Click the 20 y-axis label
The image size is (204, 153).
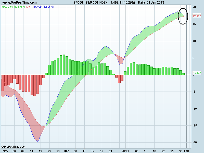coord(194,7)
